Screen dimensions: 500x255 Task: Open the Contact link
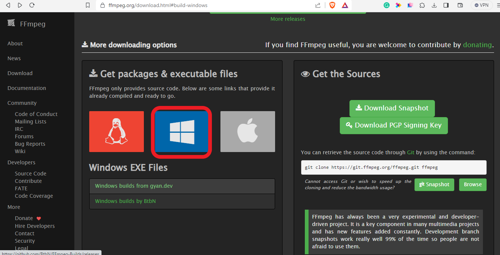tap(25, 233)
